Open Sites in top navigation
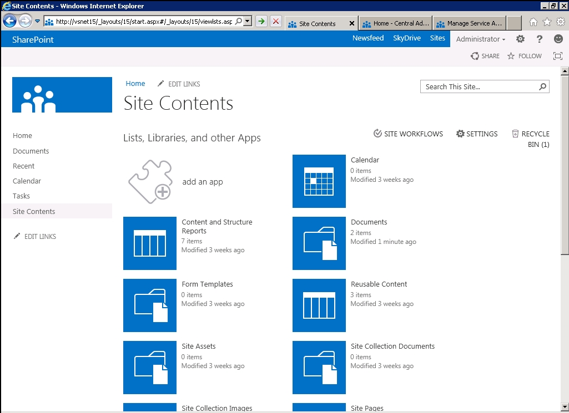 437,38
